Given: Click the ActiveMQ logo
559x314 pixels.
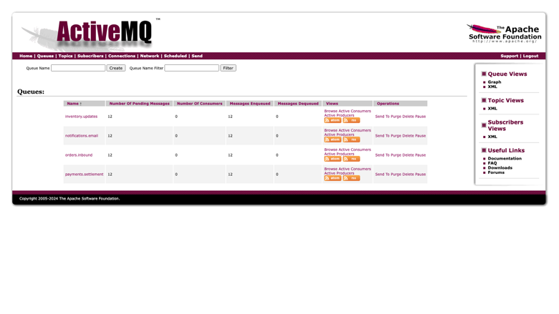Looking at the screenshot, I should (103, 33).
